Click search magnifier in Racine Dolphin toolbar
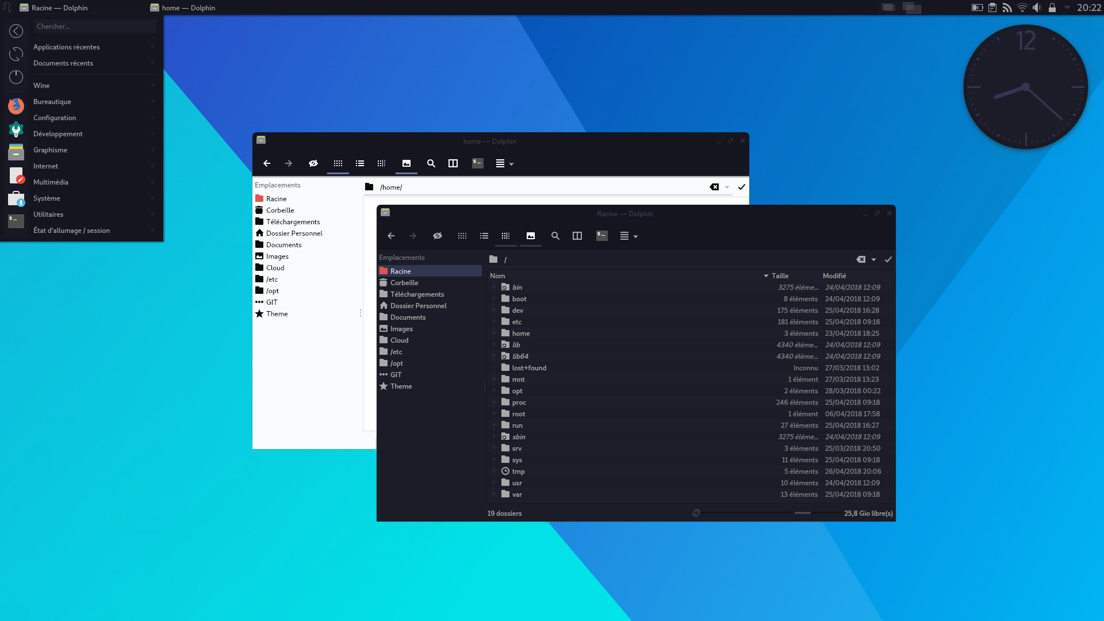Screen dimensions: 1104x621 pyautogui.click(x=555, y=236)
